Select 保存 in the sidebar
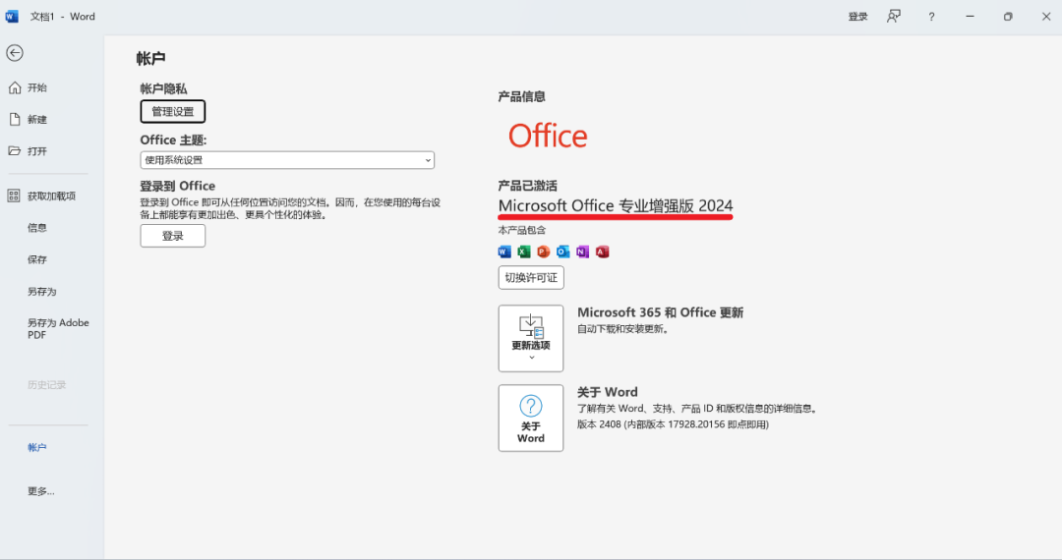Viewport: 1062px width, 560px height. [37, 259]
